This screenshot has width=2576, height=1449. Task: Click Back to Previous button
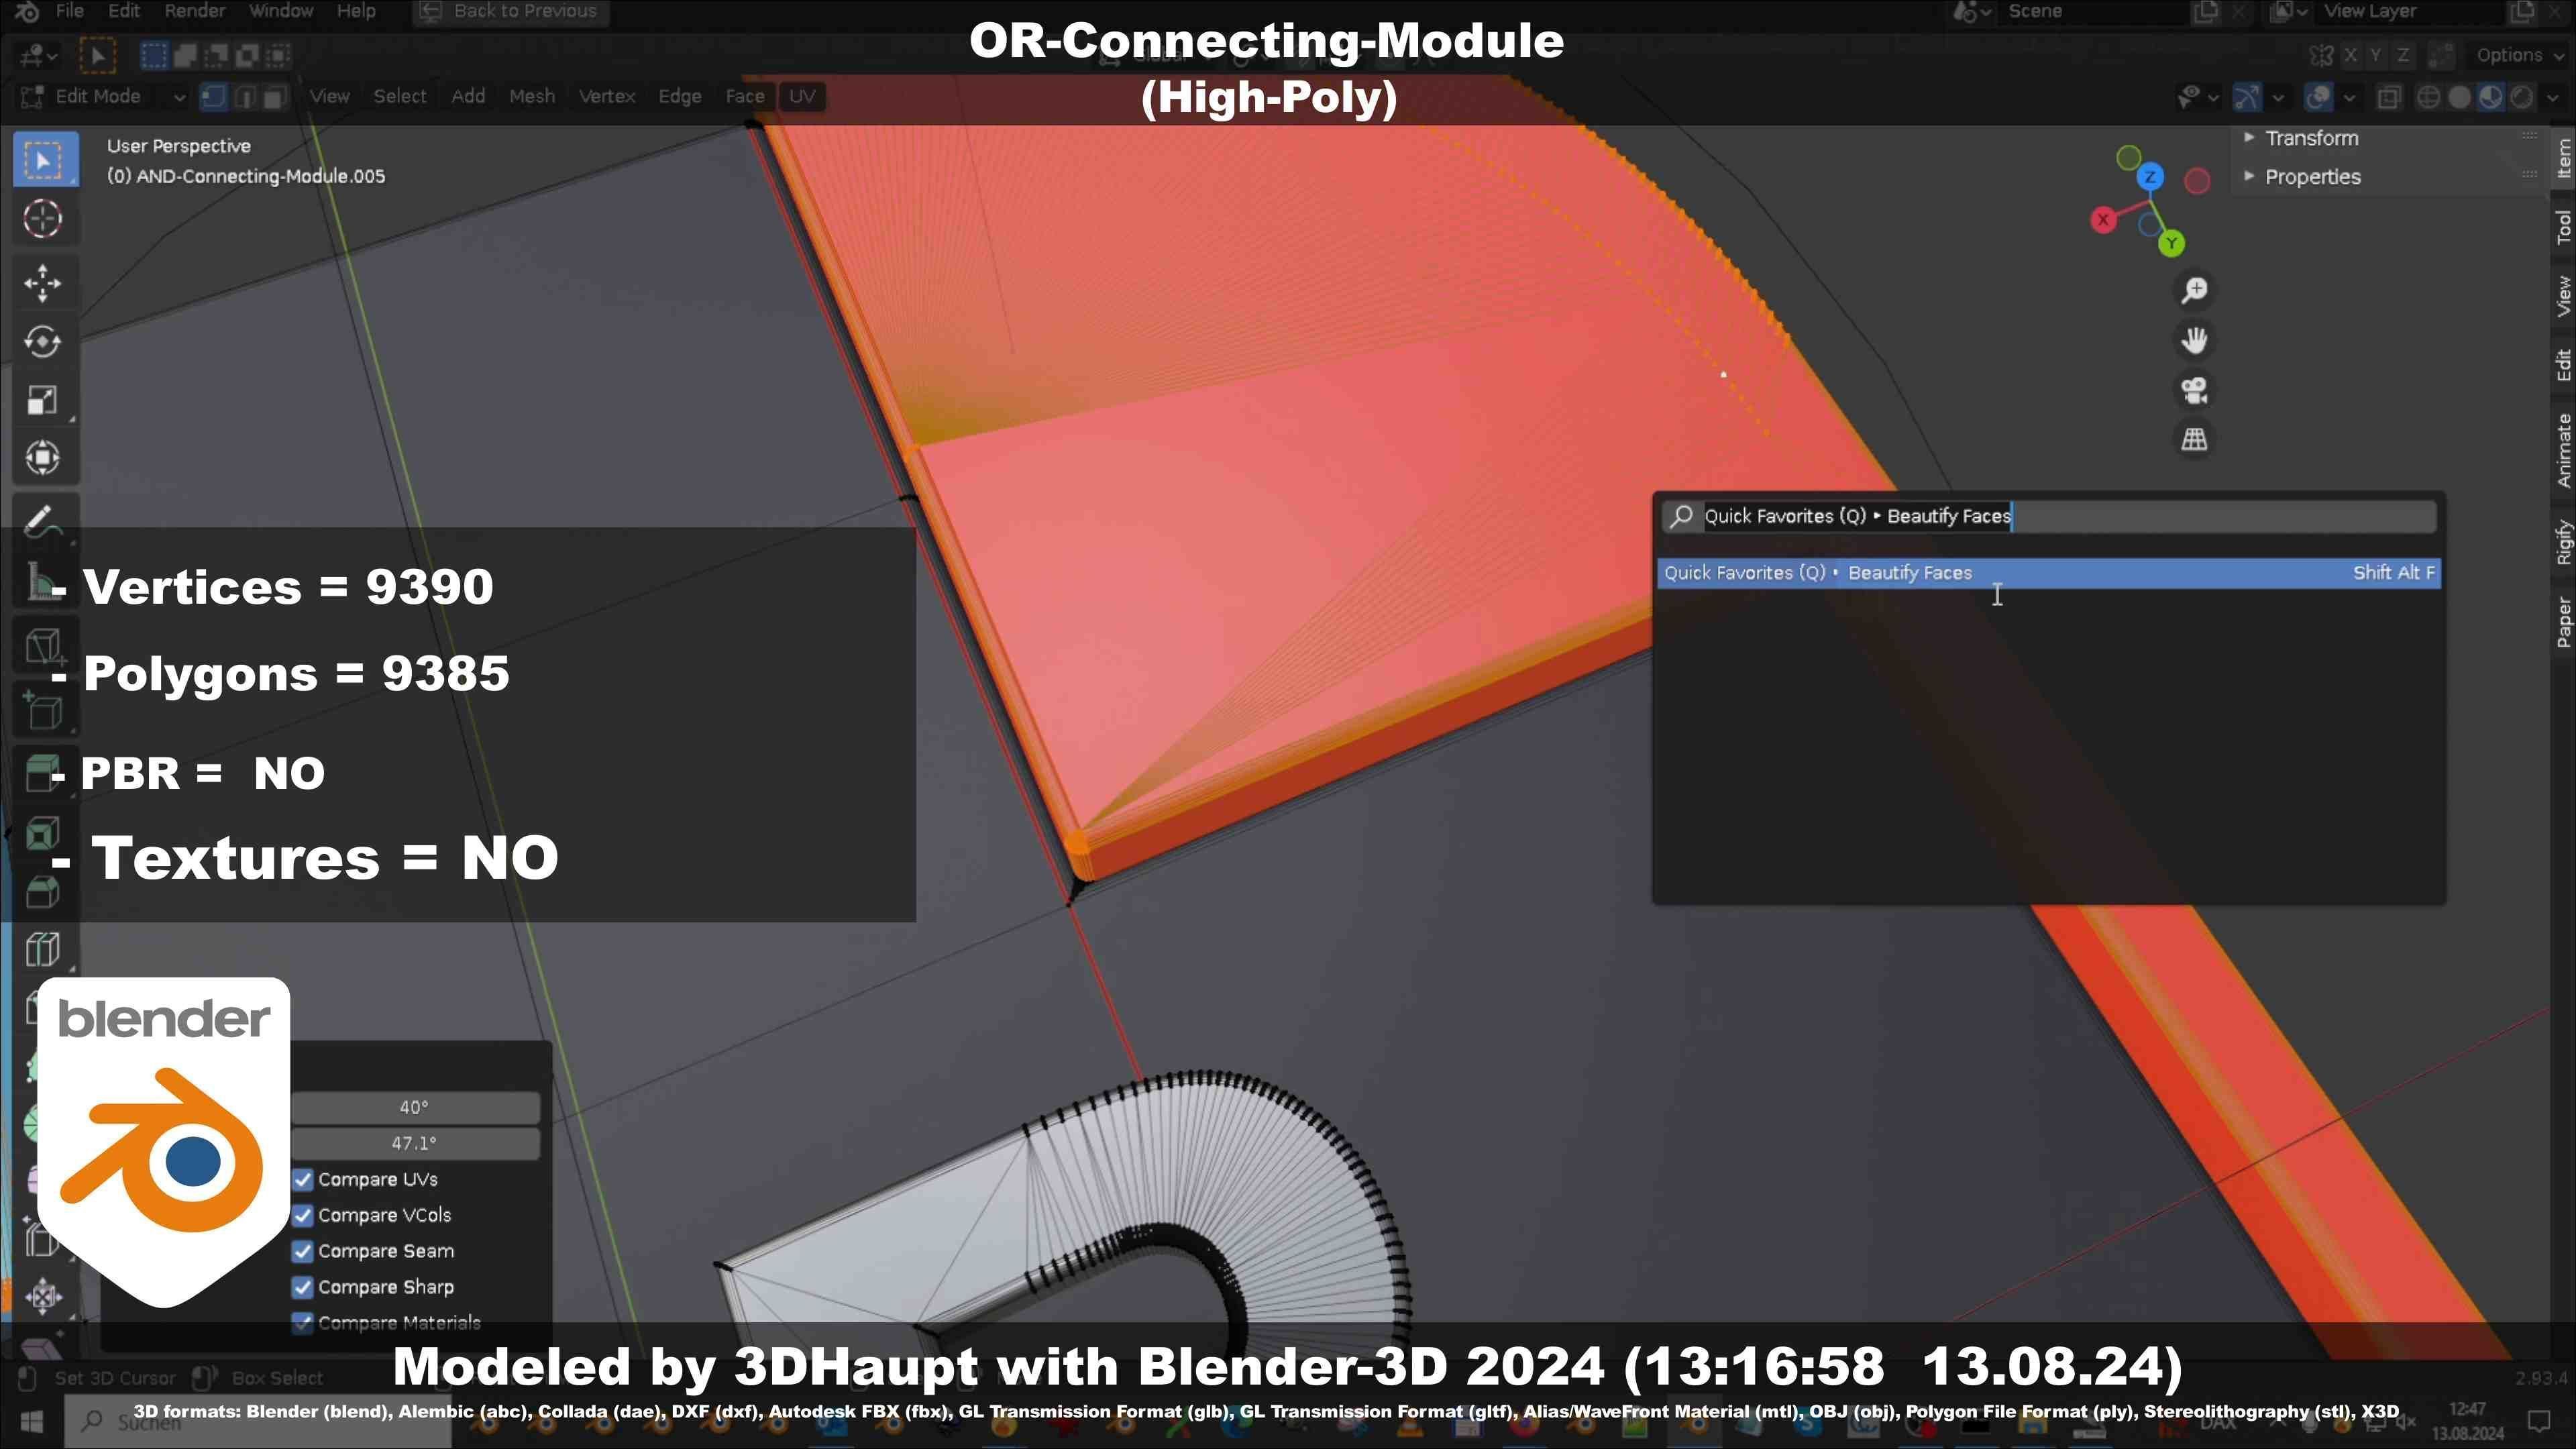coord(511,11)
